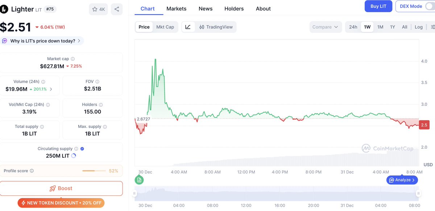Click the Lighter coin logo icon
Screen dimensions: 435x211
3,9
